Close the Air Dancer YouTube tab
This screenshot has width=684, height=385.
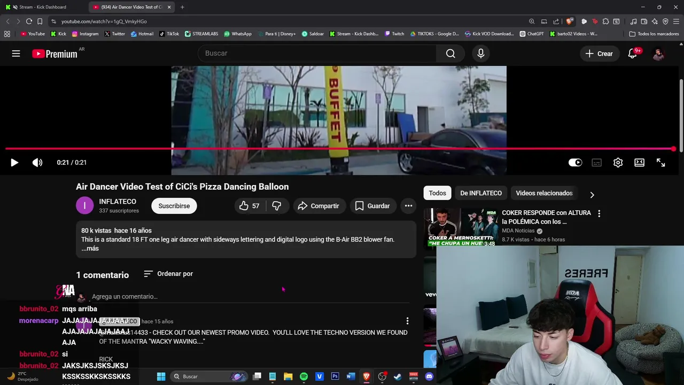[x=169, y=7]
